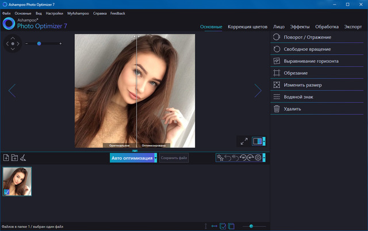The width and height of the screenshot is (368, 231).
Task: Open the Основные menu in menu bar
Action: click(23, 13)
